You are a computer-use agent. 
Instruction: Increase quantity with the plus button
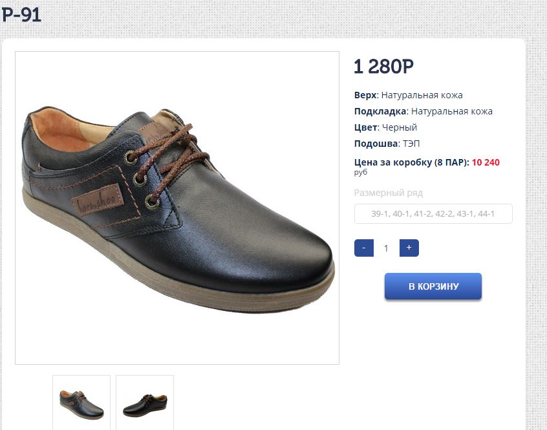click(409, 248)
